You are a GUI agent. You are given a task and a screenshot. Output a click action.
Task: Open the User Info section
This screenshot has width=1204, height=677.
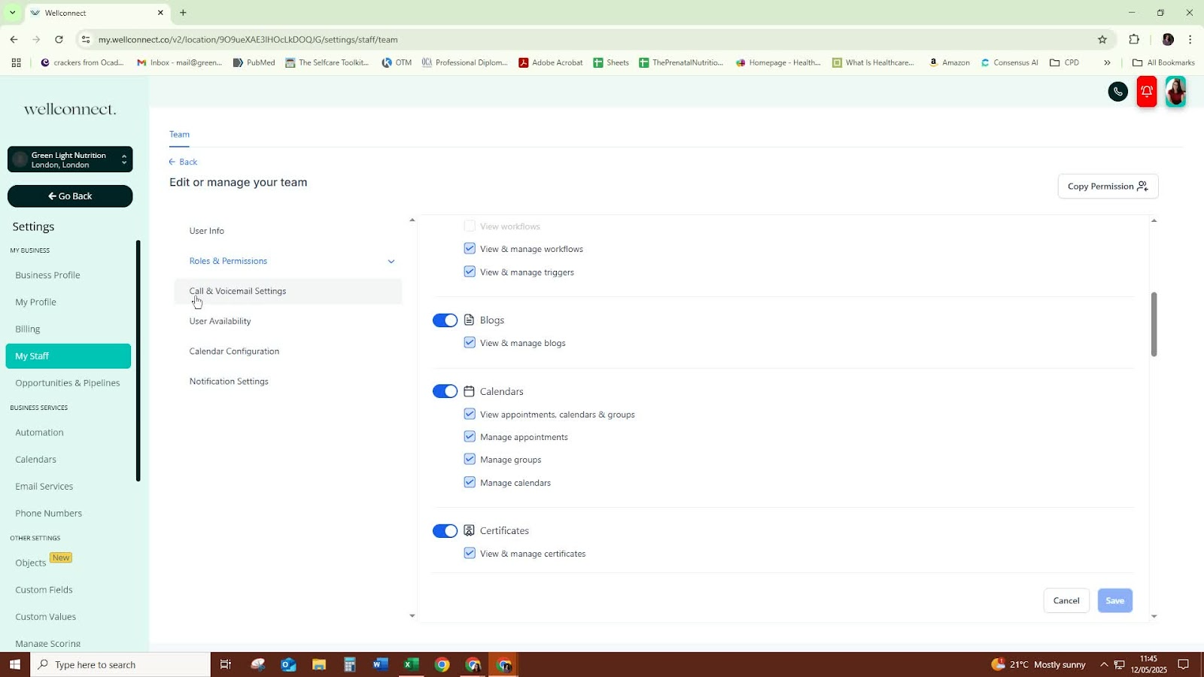point(207,231)
